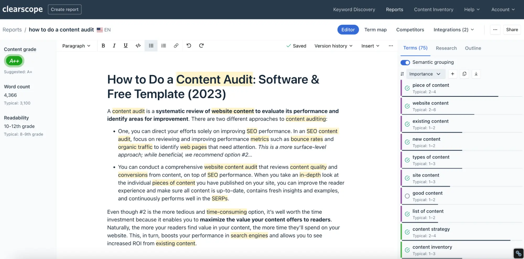
Task: Open the Integrations (2) dropdown
Action: pyautogui.click(x=454, y=30)
